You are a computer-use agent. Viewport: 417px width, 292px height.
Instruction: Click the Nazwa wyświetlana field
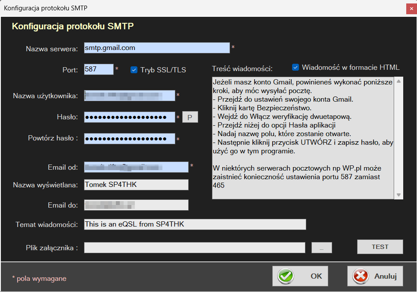(136, 185)
